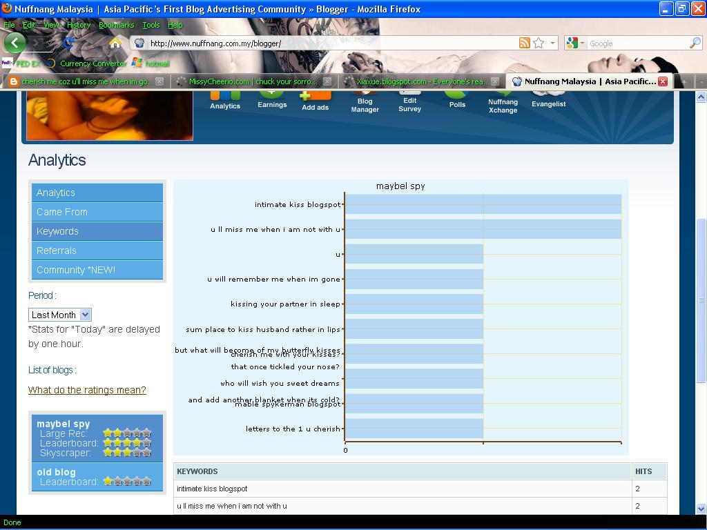Click the page scrollbar down arrow
The height and width of the screenshot is (530, 707).
(701, 509)
